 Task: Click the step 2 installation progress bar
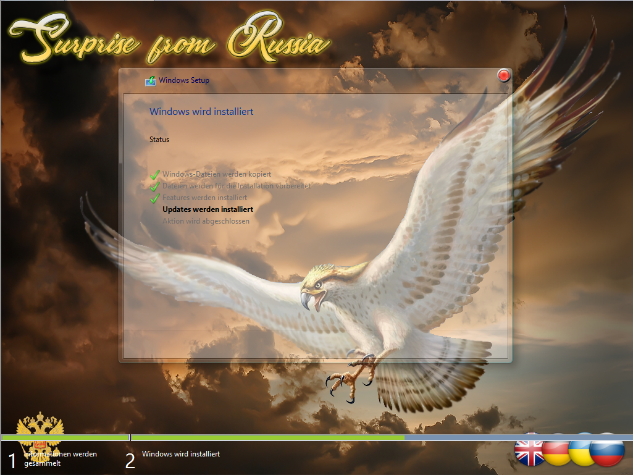click(x=382, y=437)
